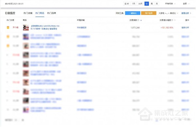
Task: Click the gold medal icon in first row
Action: pyautogui.click(x=8, y=27)
